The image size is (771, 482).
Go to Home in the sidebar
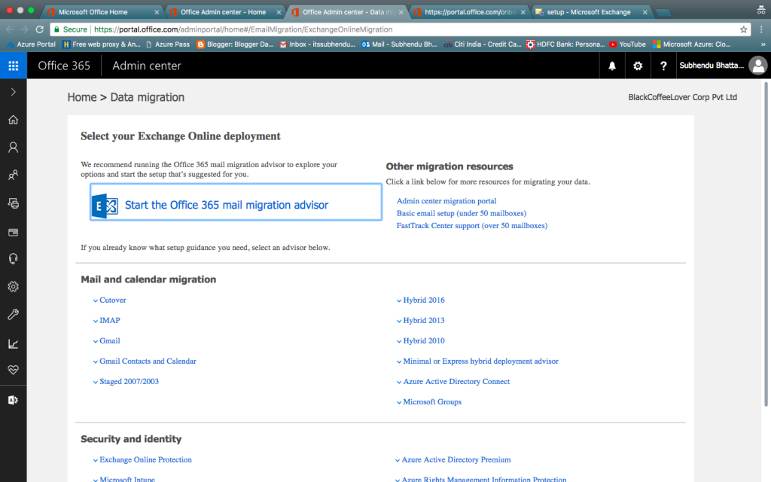point(14,120)
